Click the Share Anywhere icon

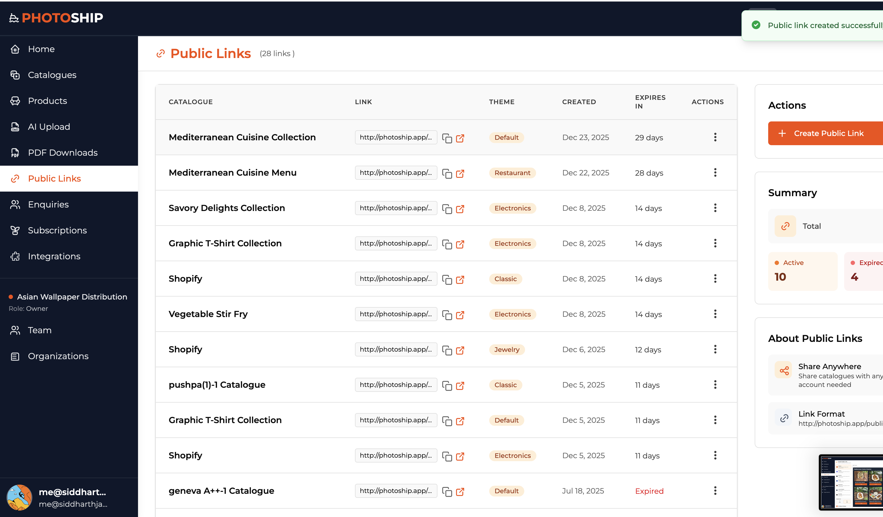(784, 370)
